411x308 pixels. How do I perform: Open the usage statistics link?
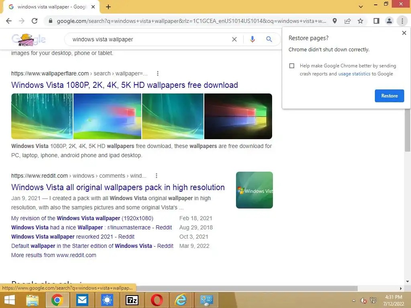click(x=354, y=74)
